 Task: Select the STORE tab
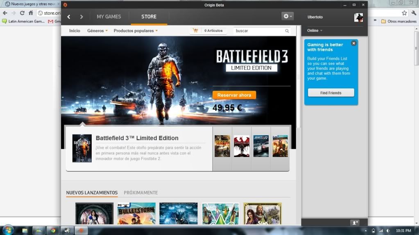tap(149, 16)
